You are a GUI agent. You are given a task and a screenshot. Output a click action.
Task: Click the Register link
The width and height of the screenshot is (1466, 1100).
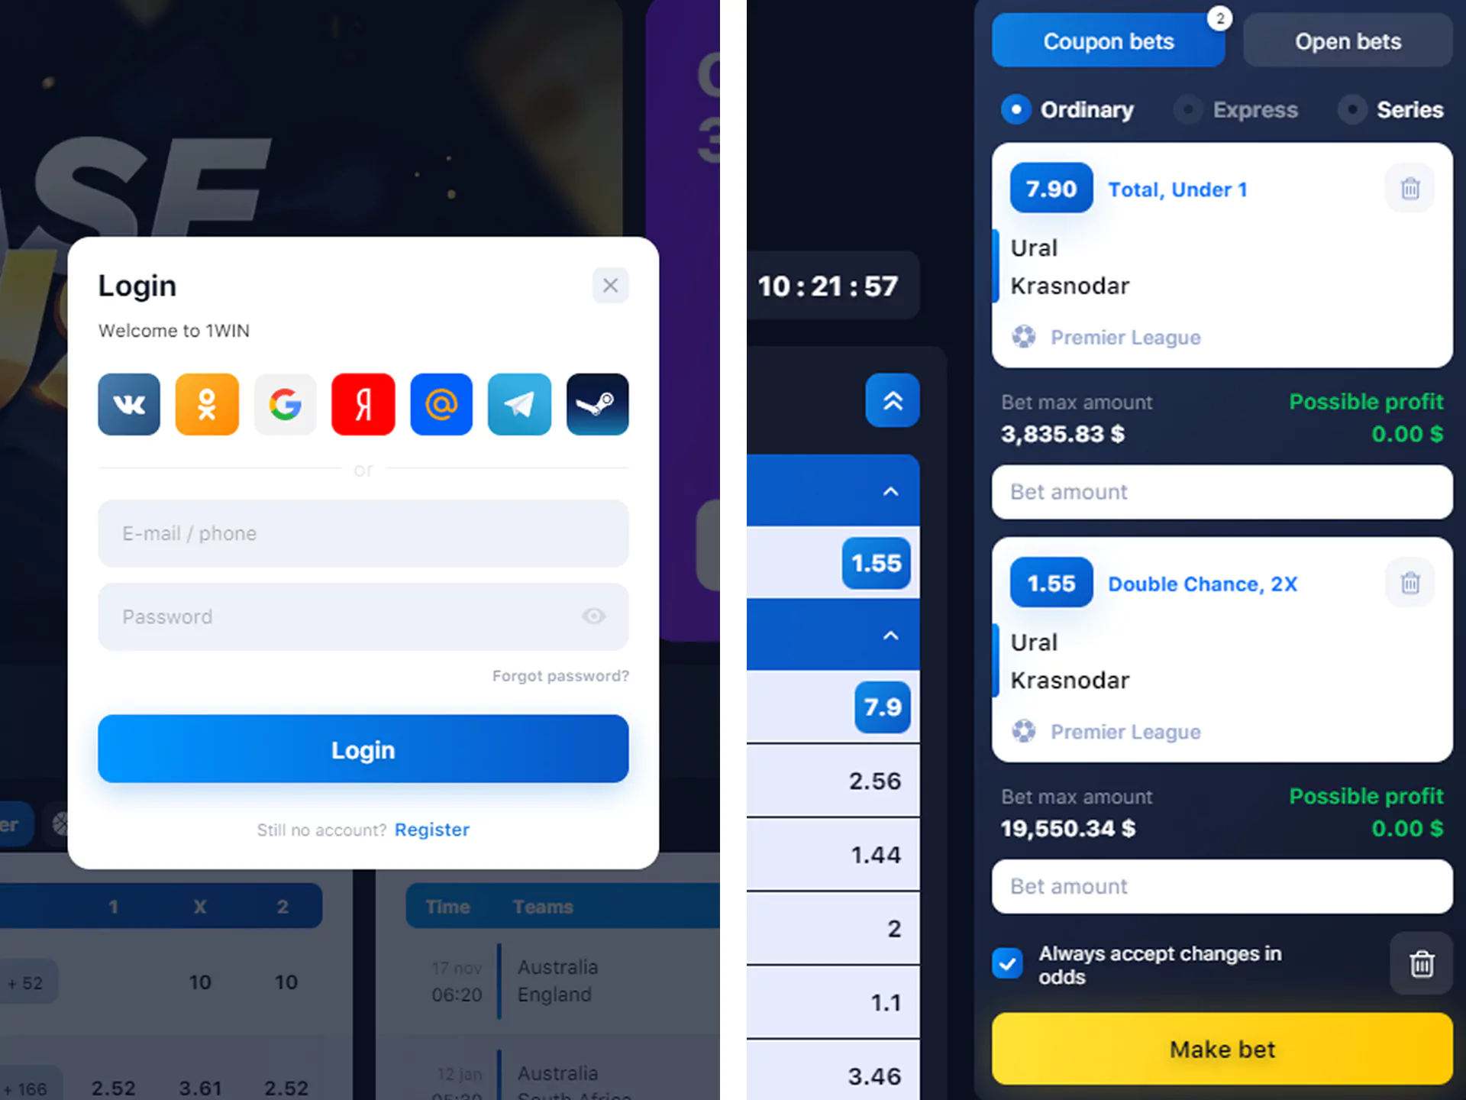pyautogui.click(x=431, y=829)
